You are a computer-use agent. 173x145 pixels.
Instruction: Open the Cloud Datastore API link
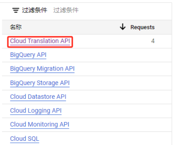[x=38, y=97]
